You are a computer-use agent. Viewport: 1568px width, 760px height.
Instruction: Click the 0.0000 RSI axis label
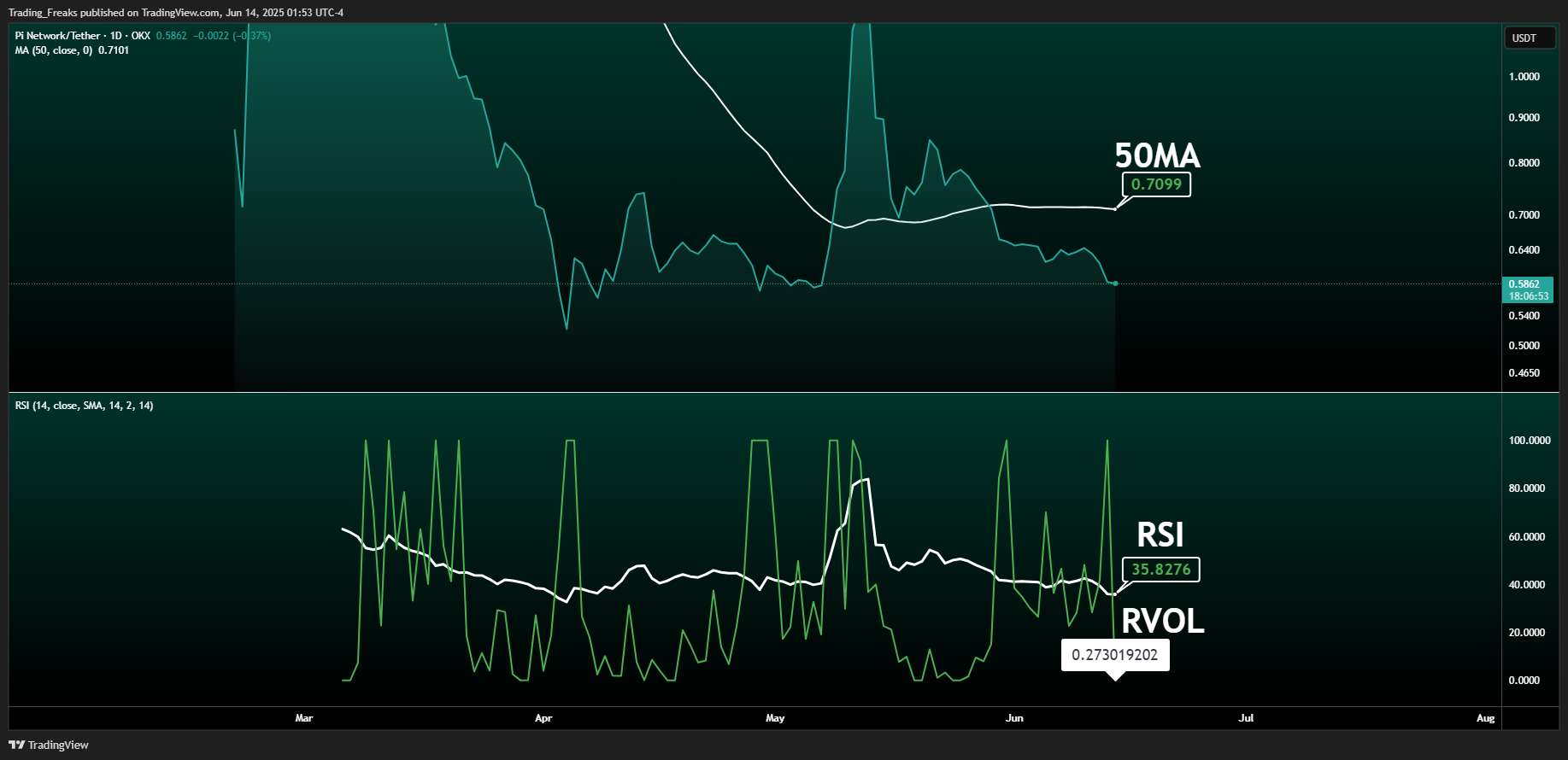tap(1524, 681)
